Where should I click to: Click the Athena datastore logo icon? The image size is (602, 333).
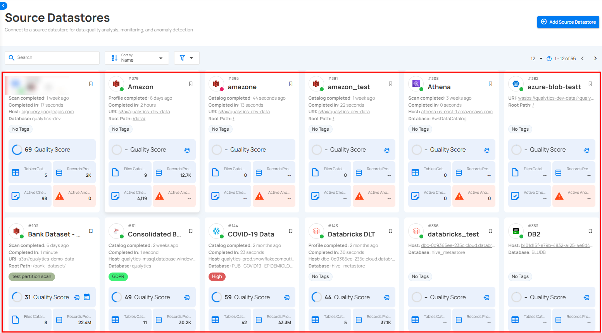coord(416,83)
